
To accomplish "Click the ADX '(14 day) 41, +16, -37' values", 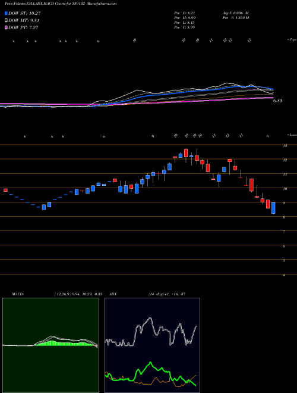I will coord(167,294).
